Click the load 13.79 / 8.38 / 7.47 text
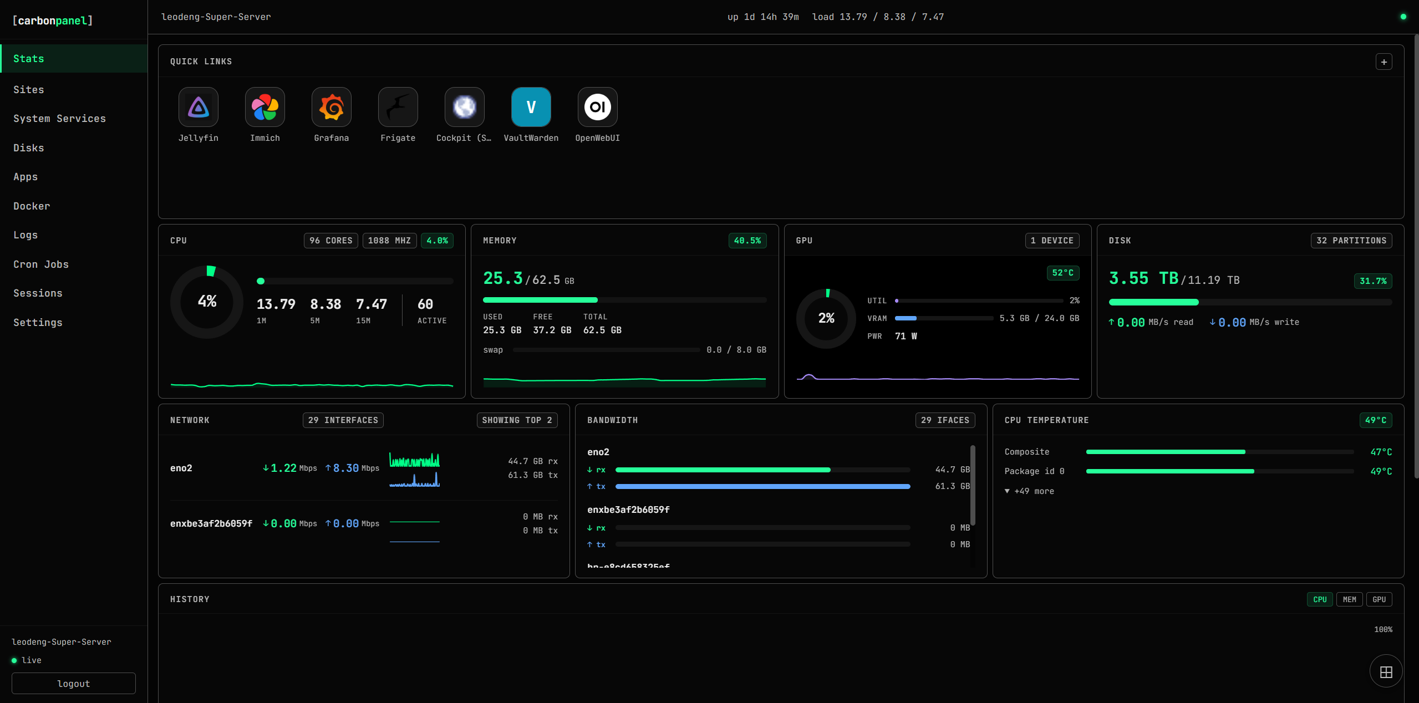Screen dimensions: 1419x703 coord(878,17)
